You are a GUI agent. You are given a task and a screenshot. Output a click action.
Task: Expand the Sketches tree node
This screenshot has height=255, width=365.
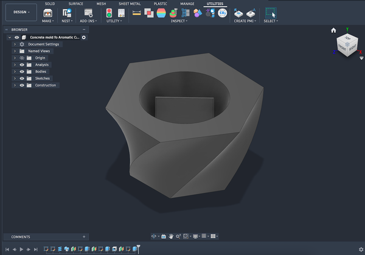15,79
